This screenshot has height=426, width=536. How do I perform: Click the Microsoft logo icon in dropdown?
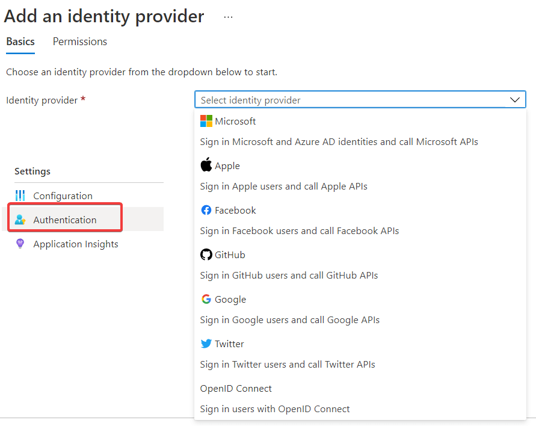[x=206, y=121]
